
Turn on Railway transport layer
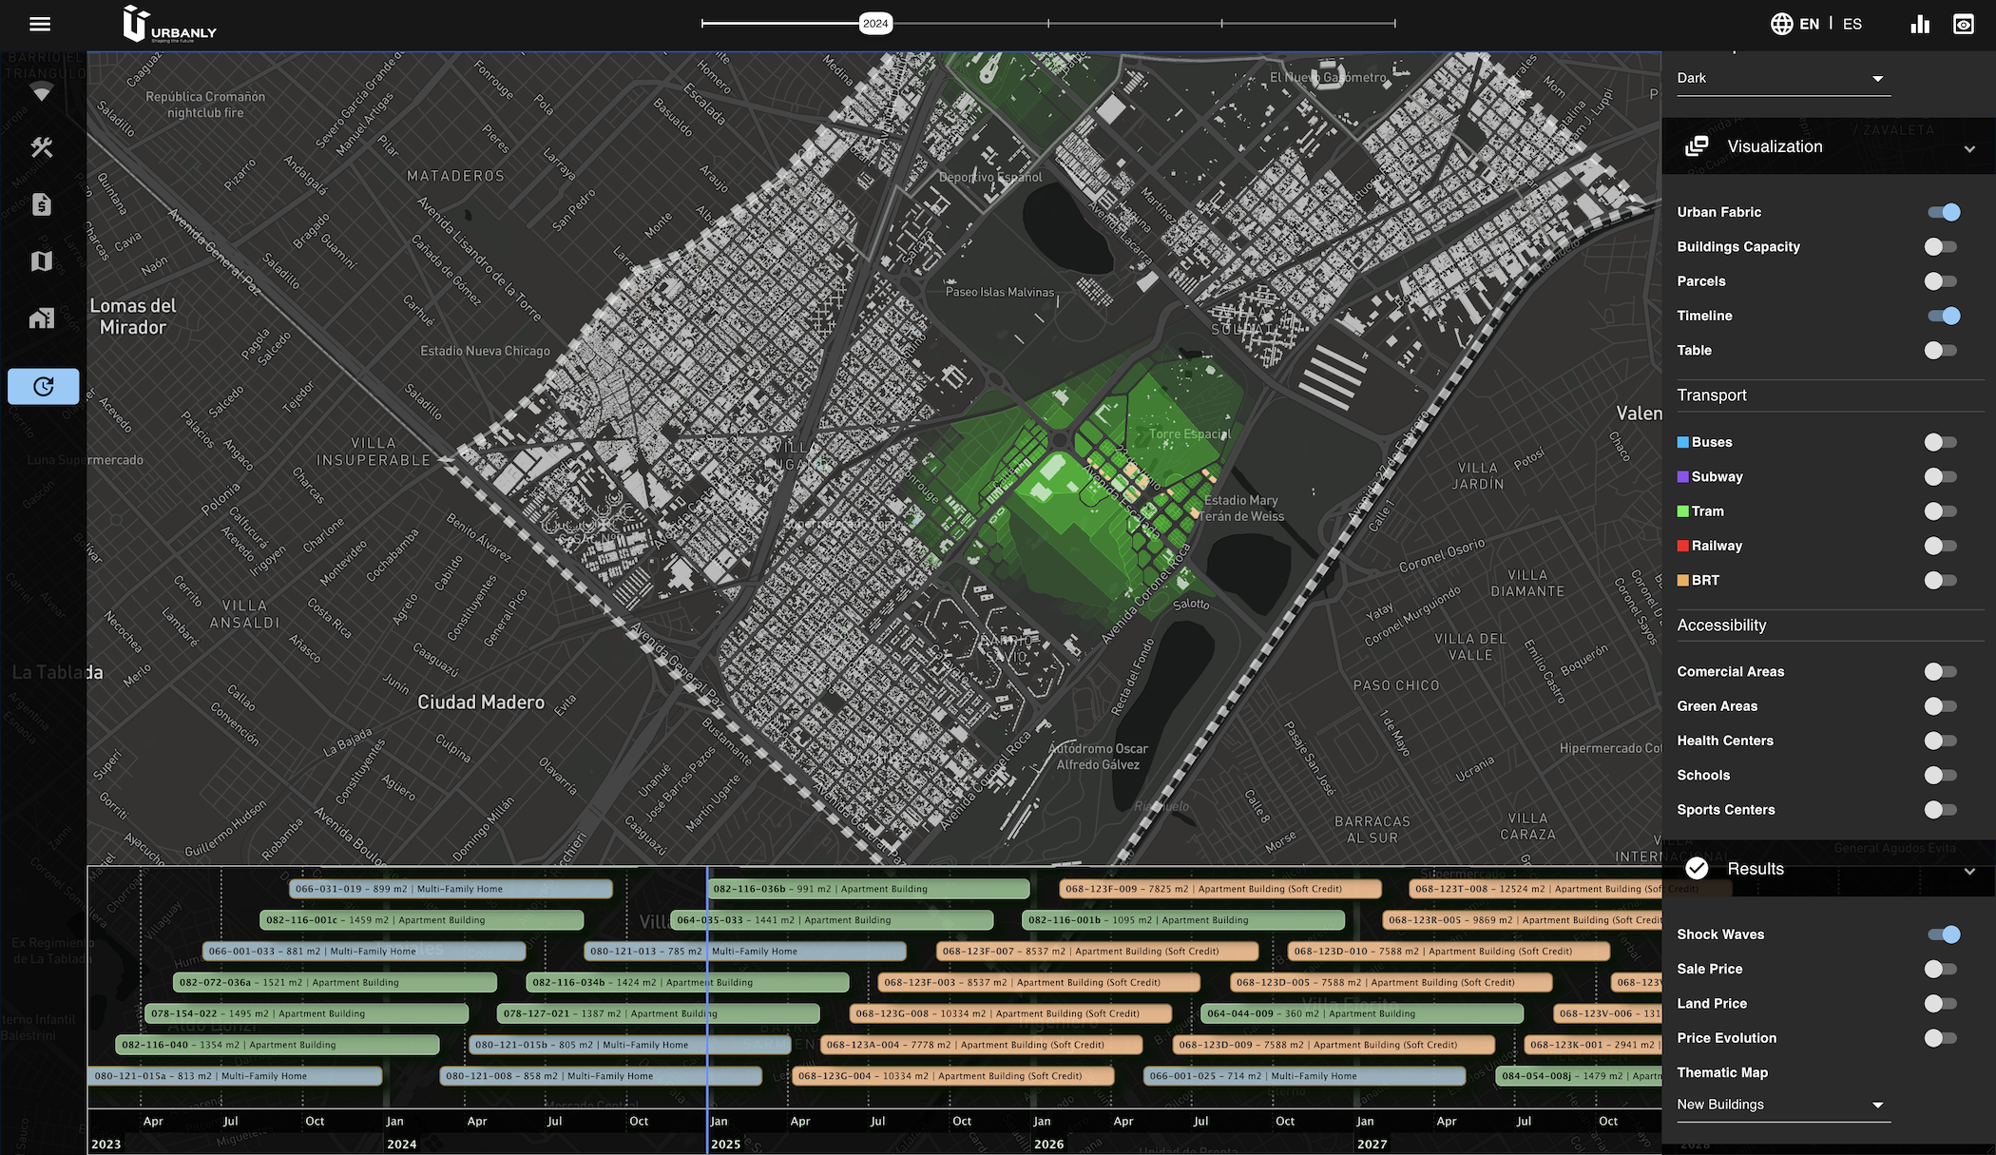point(1940,546)
